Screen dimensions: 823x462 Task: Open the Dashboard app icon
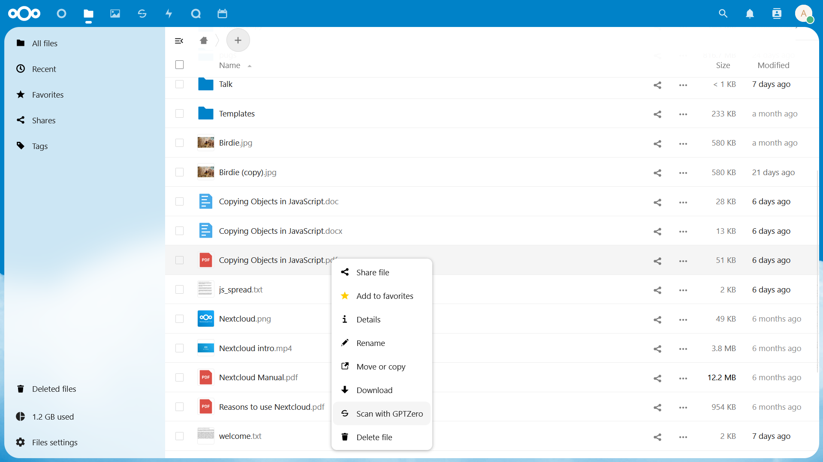61,14
